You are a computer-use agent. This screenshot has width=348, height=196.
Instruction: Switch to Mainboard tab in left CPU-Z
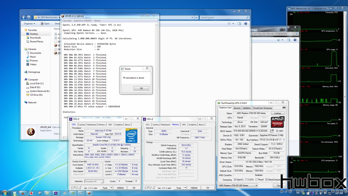92,125
